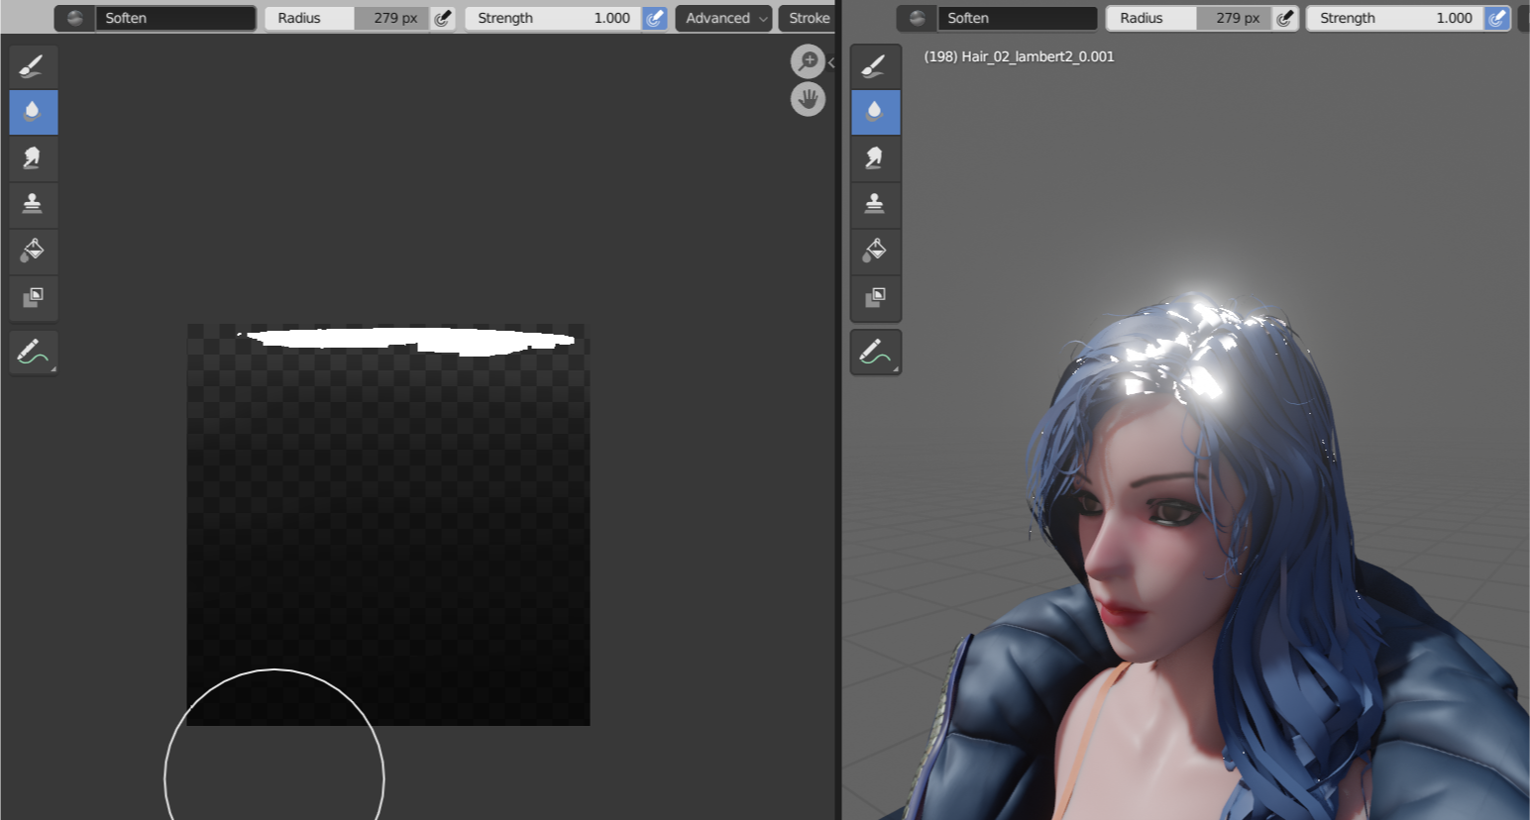Toggle Radius pressure sensitivity in image editor
This screenshot has height=820, width=1530.
[443, 18]
